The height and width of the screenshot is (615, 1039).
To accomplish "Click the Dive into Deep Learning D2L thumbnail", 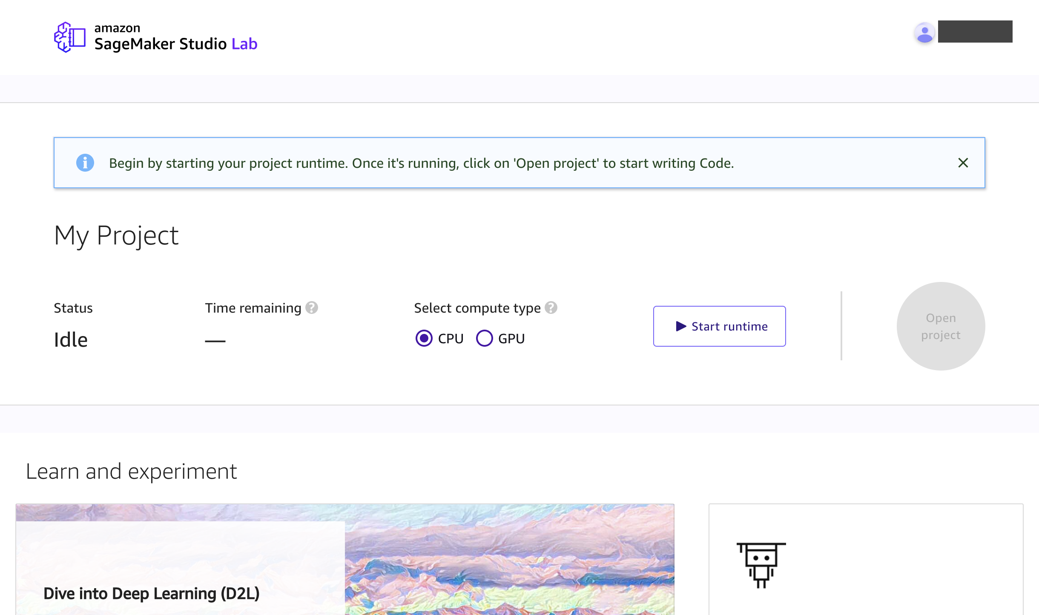I will click(x=344, y=559).
